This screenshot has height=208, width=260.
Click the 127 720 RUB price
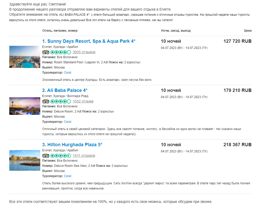238,41
